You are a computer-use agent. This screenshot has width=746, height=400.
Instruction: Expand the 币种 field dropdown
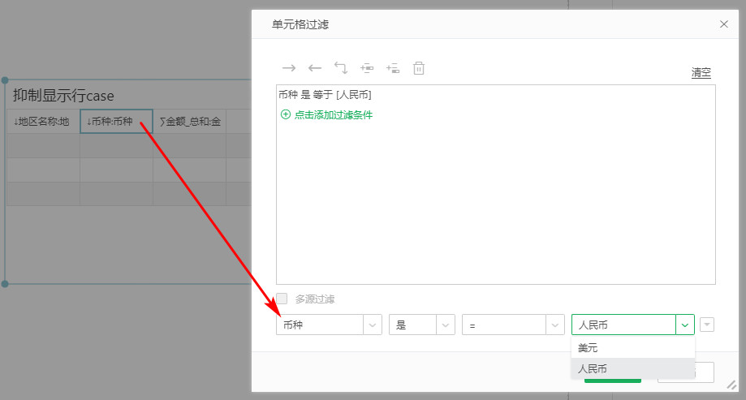coord(372,325)
